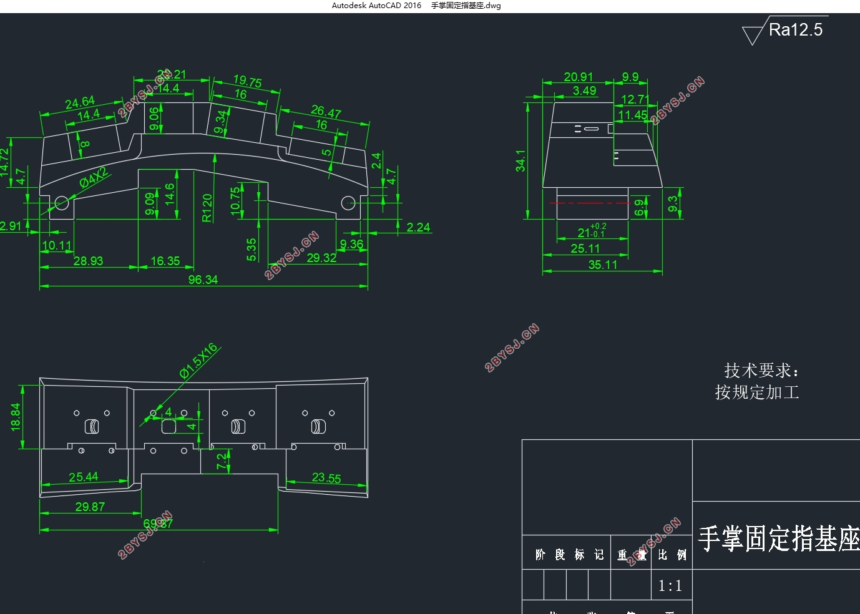Select the Ø1.5X16 hole callout
Viewport: 860px width, 614px height.
(199, 361)
